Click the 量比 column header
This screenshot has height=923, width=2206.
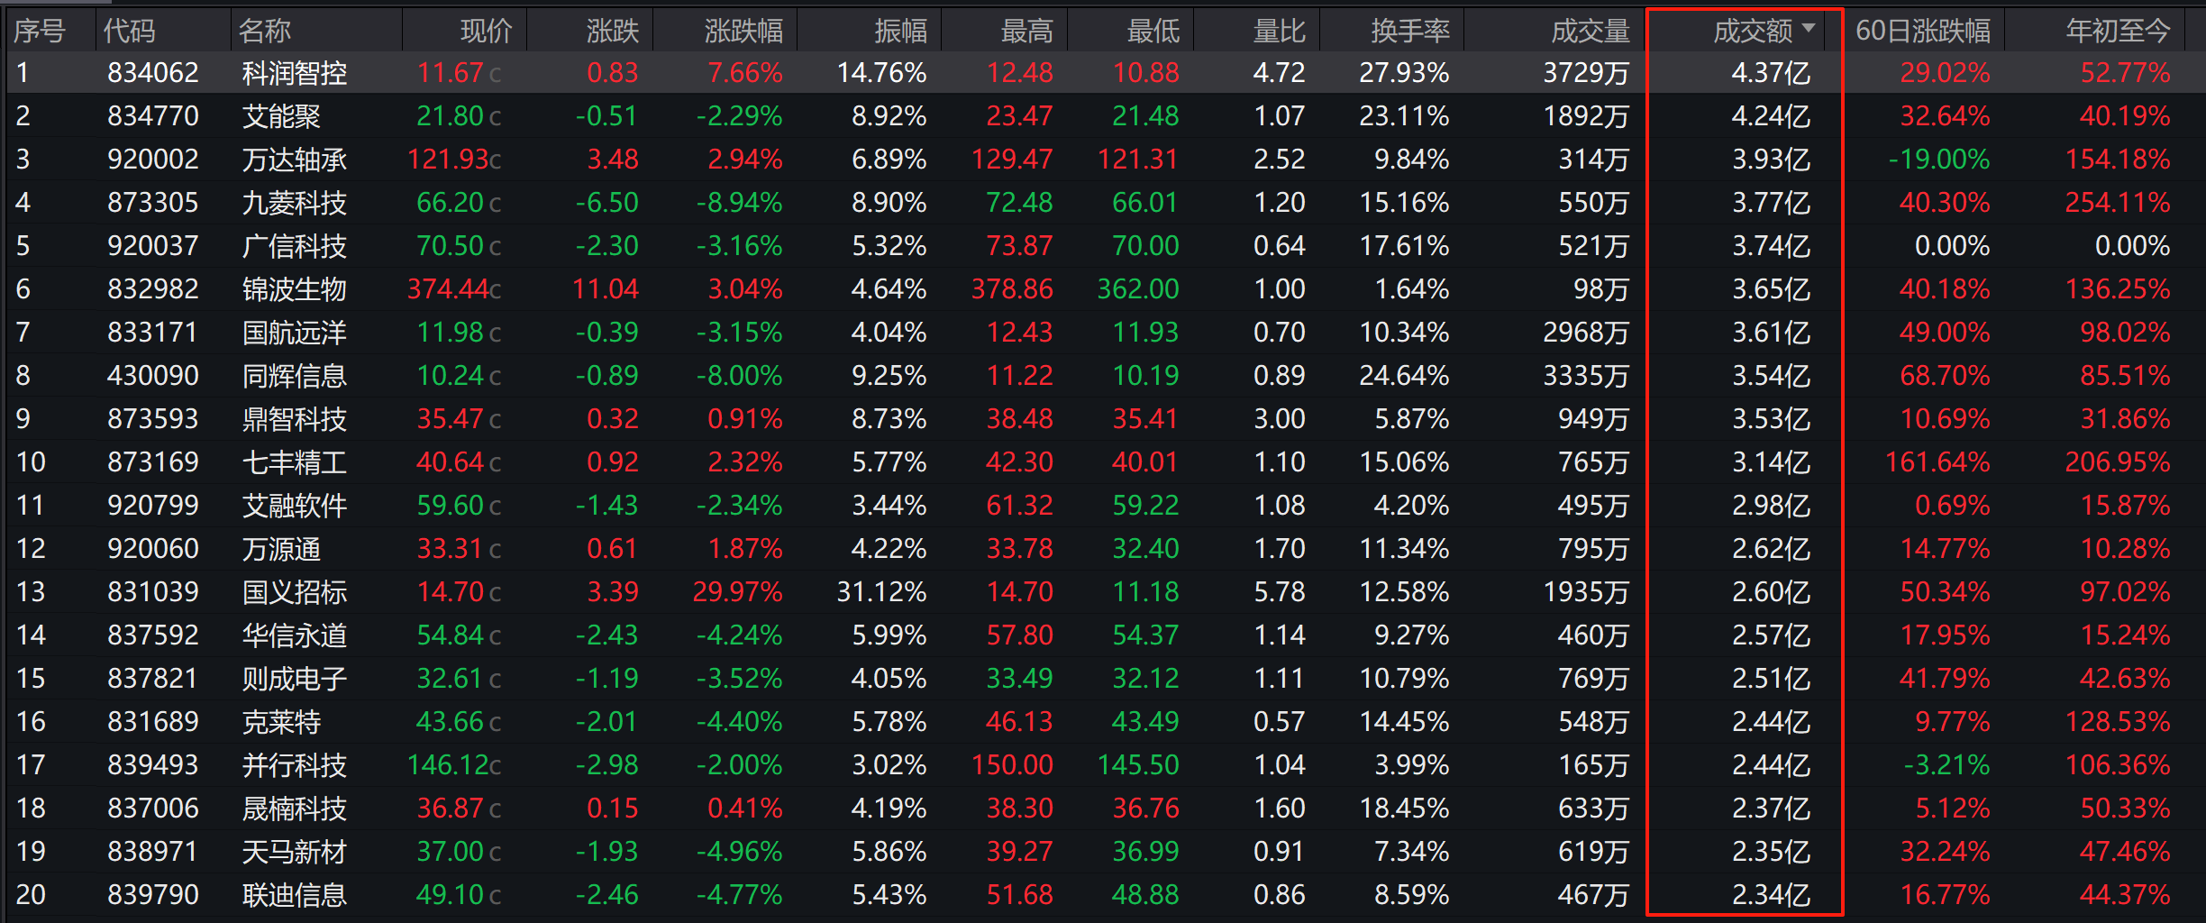coord(1279,31)
